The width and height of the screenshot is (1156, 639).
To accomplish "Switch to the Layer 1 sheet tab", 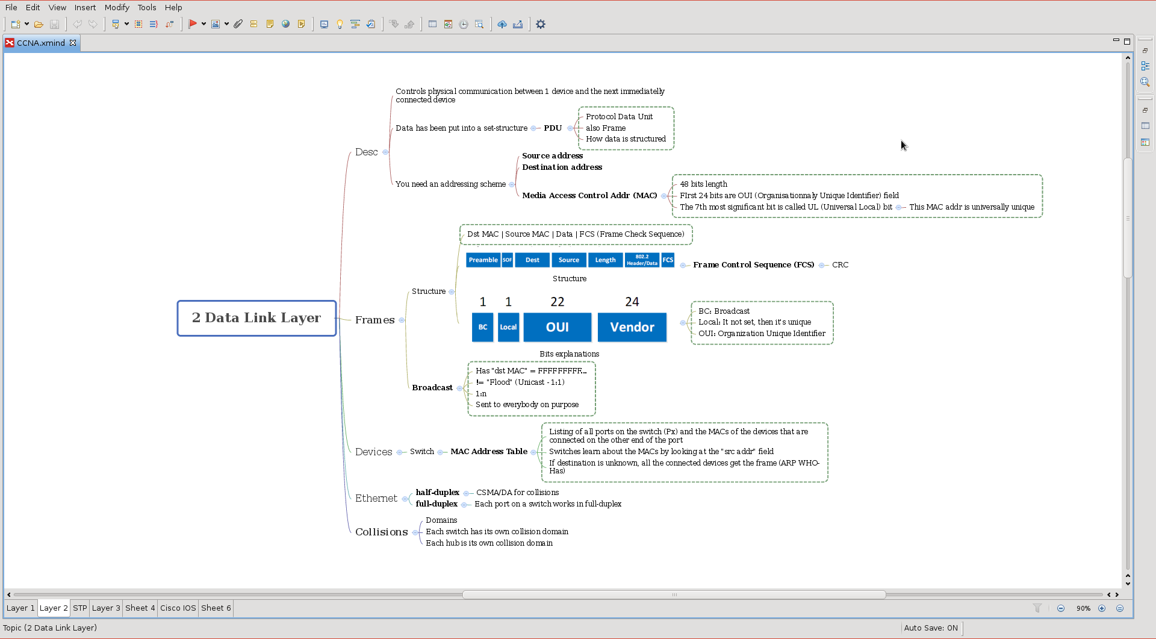I will tap(20, 608).
